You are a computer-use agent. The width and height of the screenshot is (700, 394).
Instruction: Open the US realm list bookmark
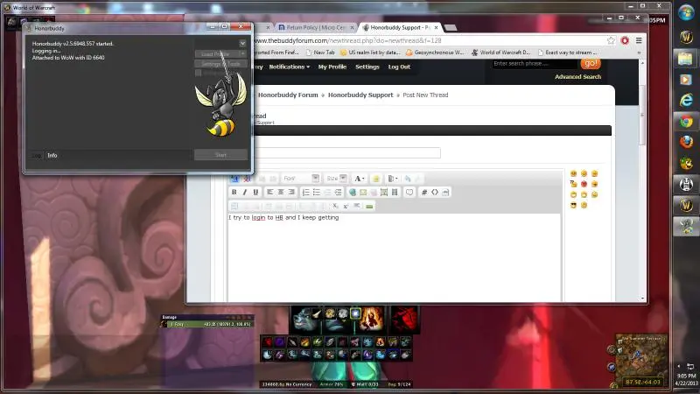(370, 53)
